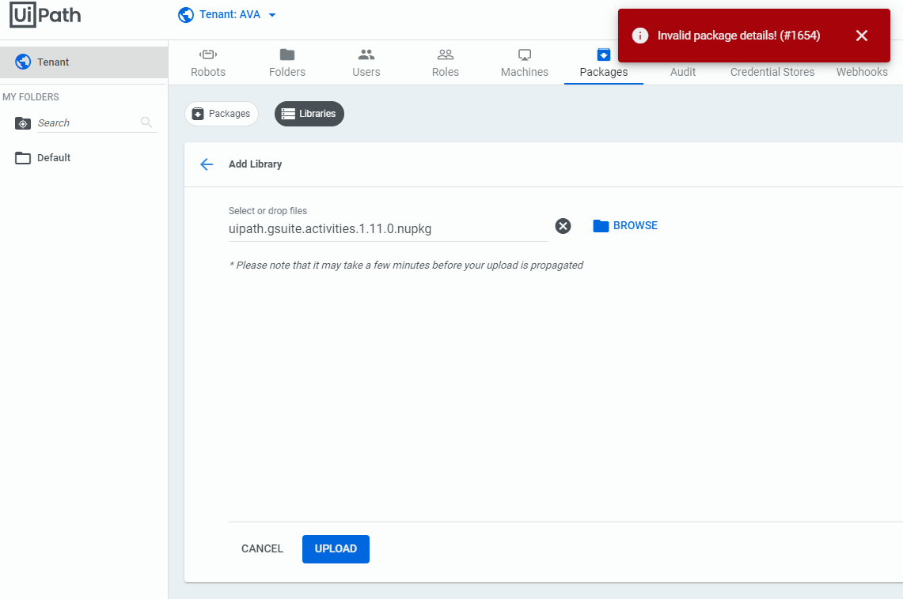903x599 pixels.
Task: Click the error info icon in notification
Action: (639, 36)
